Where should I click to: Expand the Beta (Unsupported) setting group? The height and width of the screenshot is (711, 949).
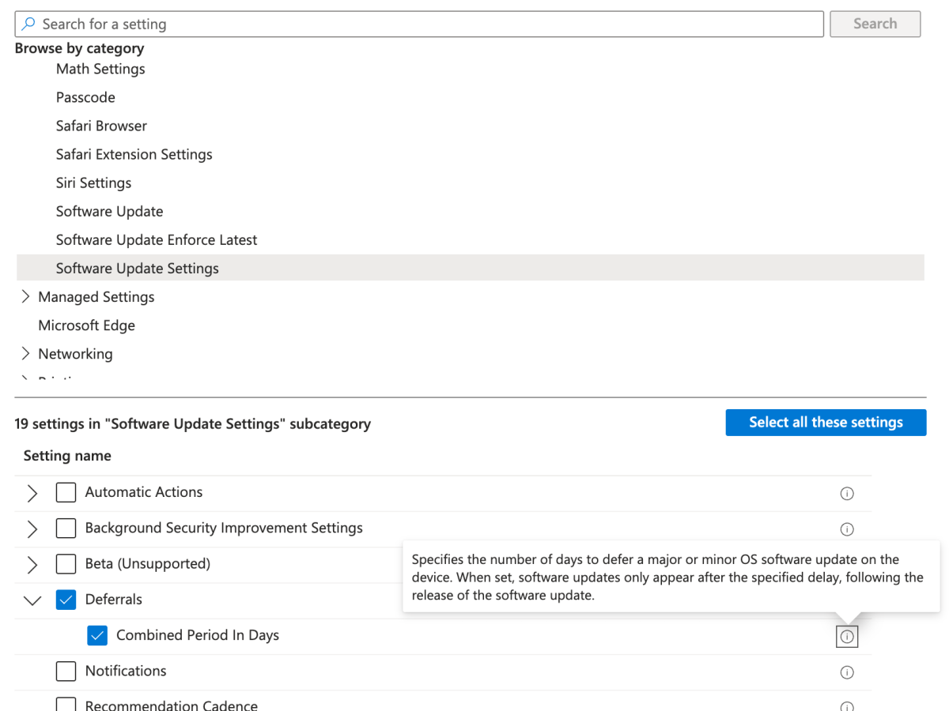point(32,564)
